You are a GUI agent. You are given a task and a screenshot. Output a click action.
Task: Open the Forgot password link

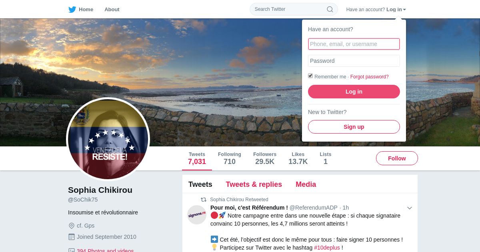pyautogui.click(x=369, y=77)
